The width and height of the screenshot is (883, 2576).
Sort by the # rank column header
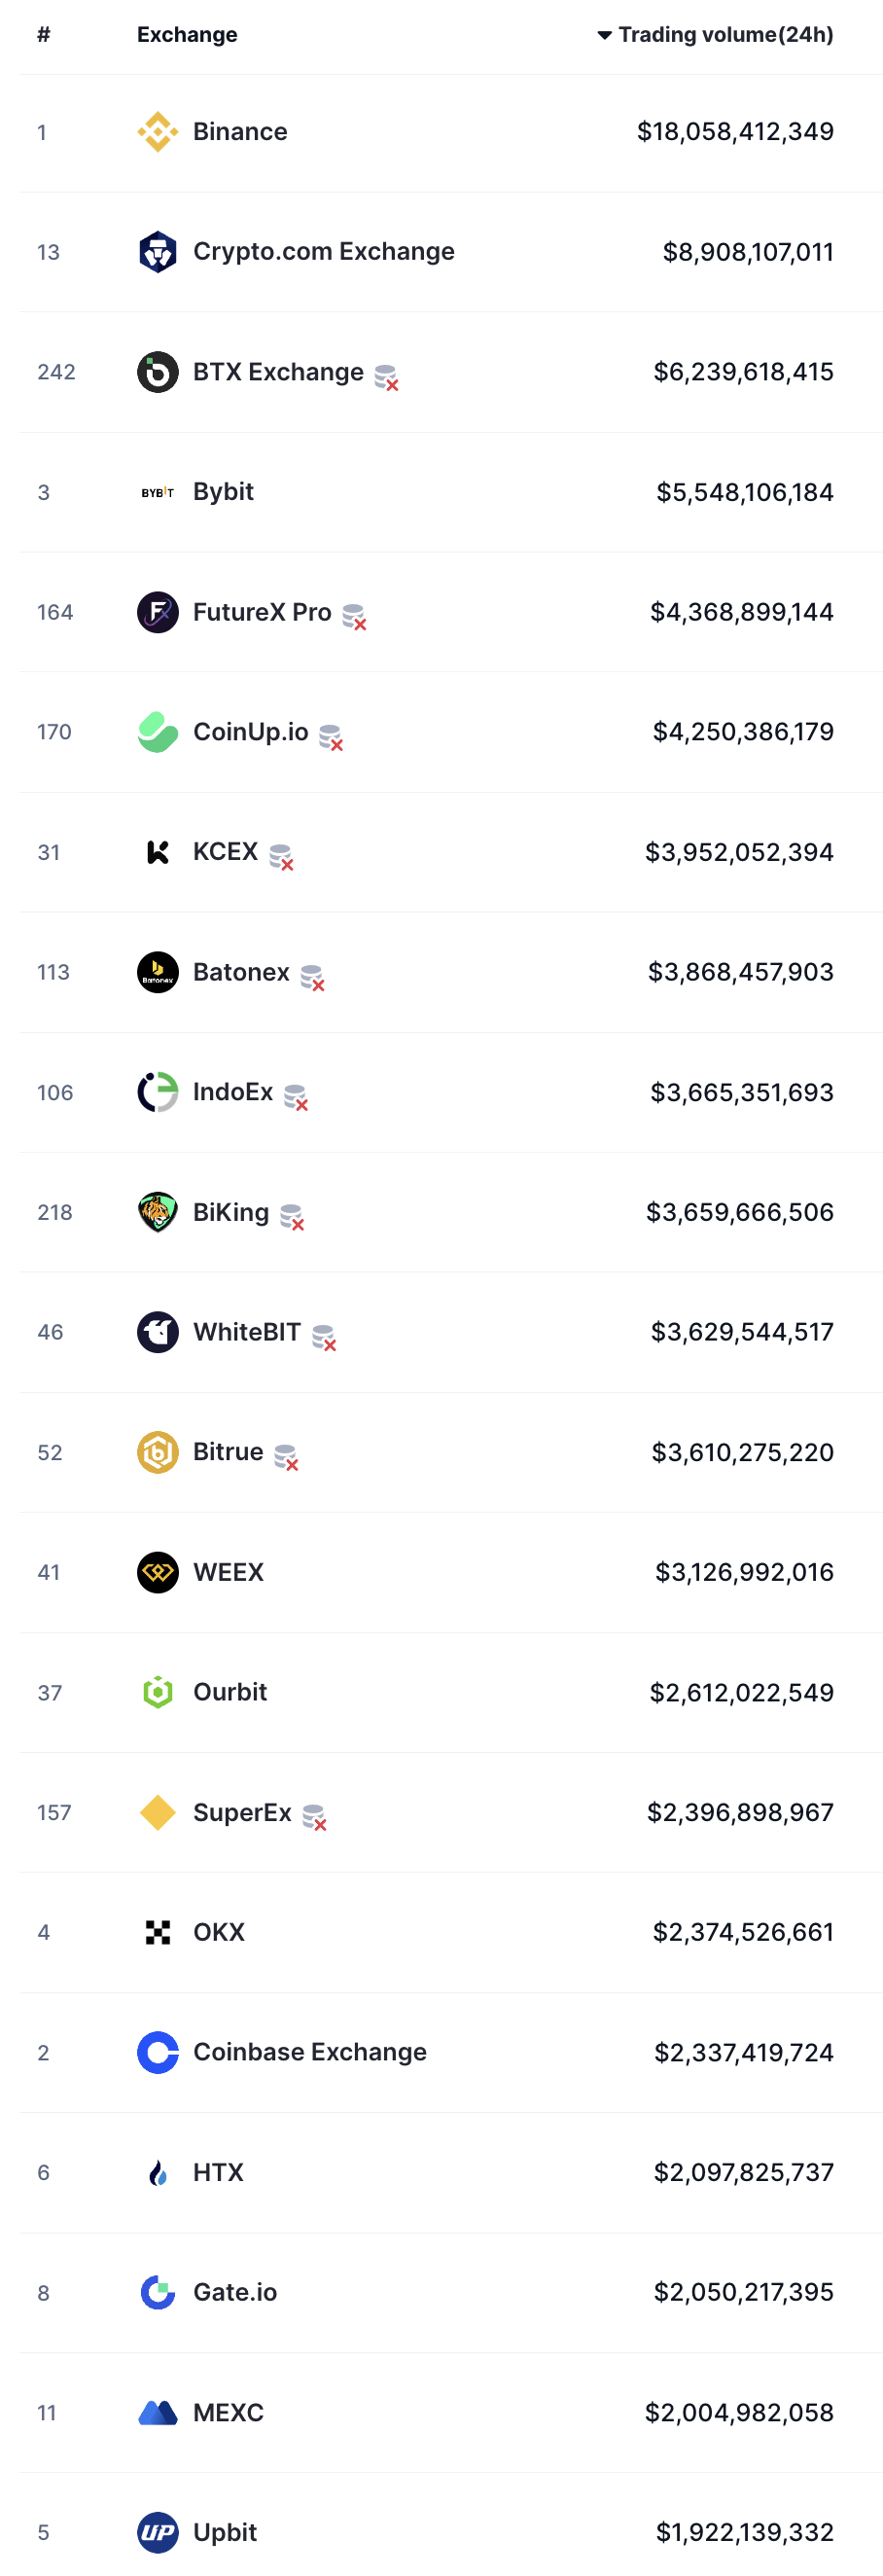point(43,35)
